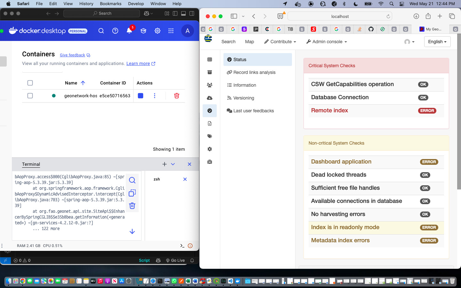Expand the Contribute dropdown menu
Image resolution: width=461 pixels, height=288 pixels.
click(x=280, y=42)
